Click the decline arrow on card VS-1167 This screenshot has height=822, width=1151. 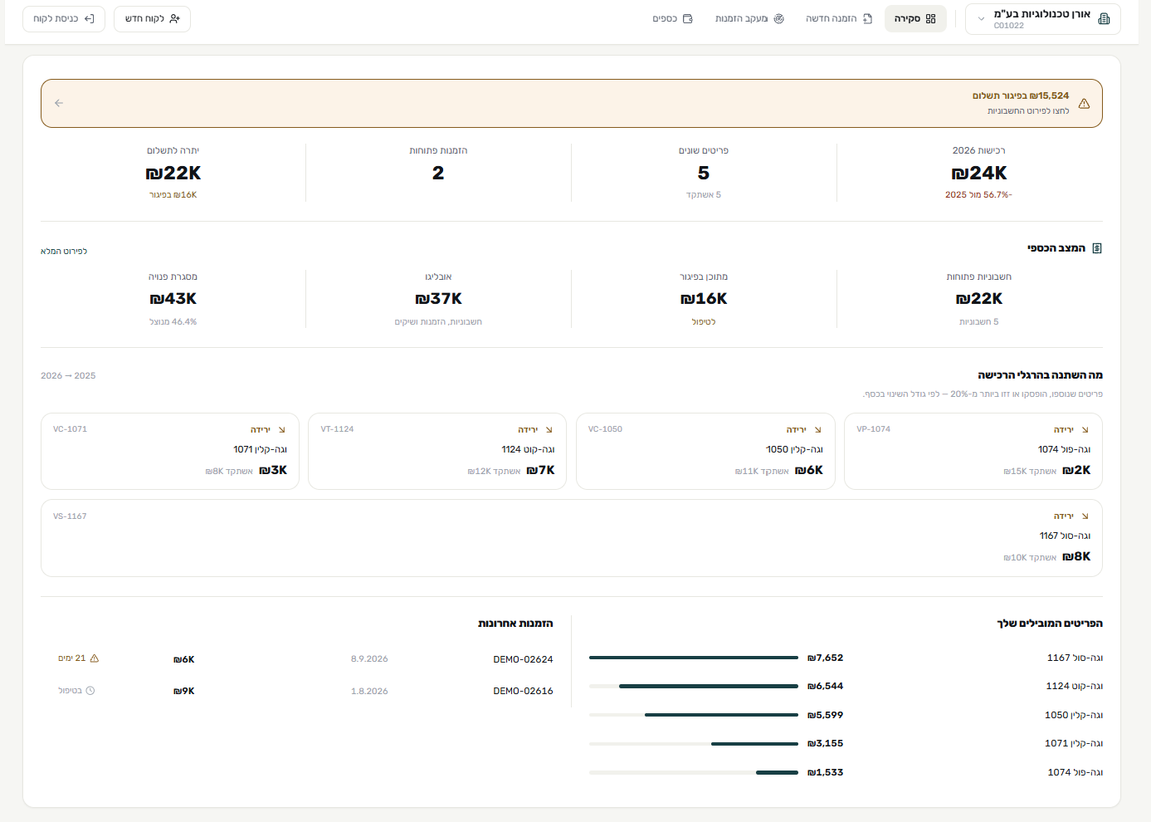[x=1085, y=516]
